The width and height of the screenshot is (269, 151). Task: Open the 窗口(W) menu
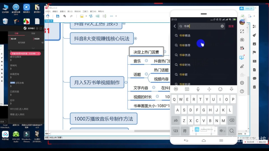pos(93,11)
